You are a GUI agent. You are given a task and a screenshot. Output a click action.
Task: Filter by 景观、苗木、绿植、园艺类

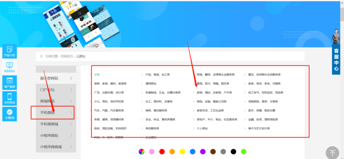(x=213, y=84)
